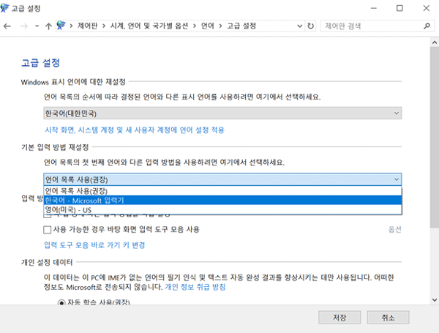This screenshot has height=333, width=439.
Task: Click 제어판 in the breadcrumb path
Action: point(87,26)
